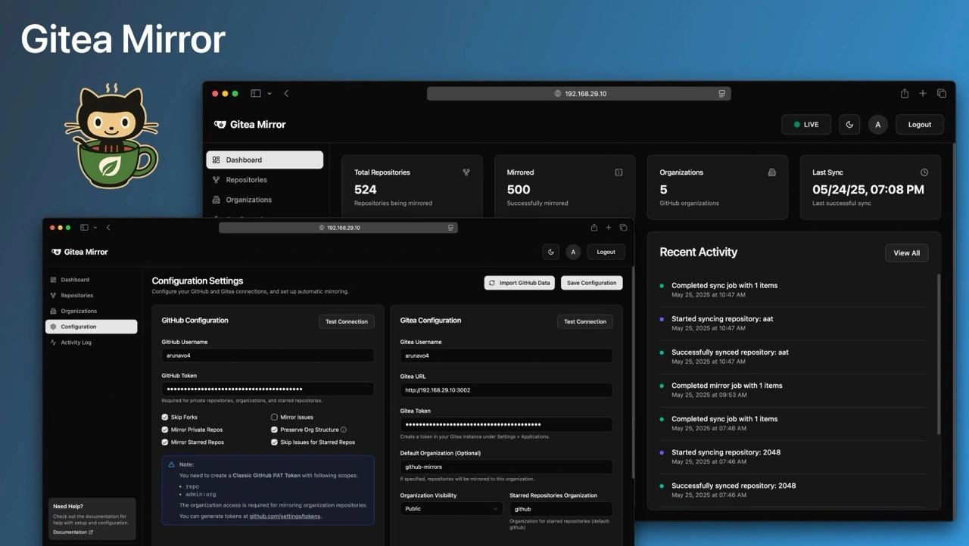Test Connection for GitHub Configuration
The image size is (969, 546).
(x=347, y=321)
